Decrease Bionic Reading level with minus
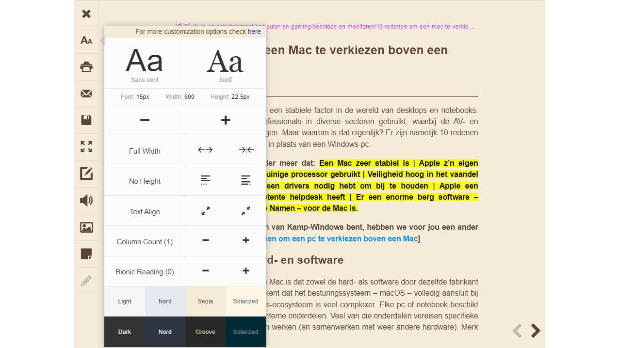The width and height of the screenshot is (619, 348). pyautogui.click(x=205, y=271)
